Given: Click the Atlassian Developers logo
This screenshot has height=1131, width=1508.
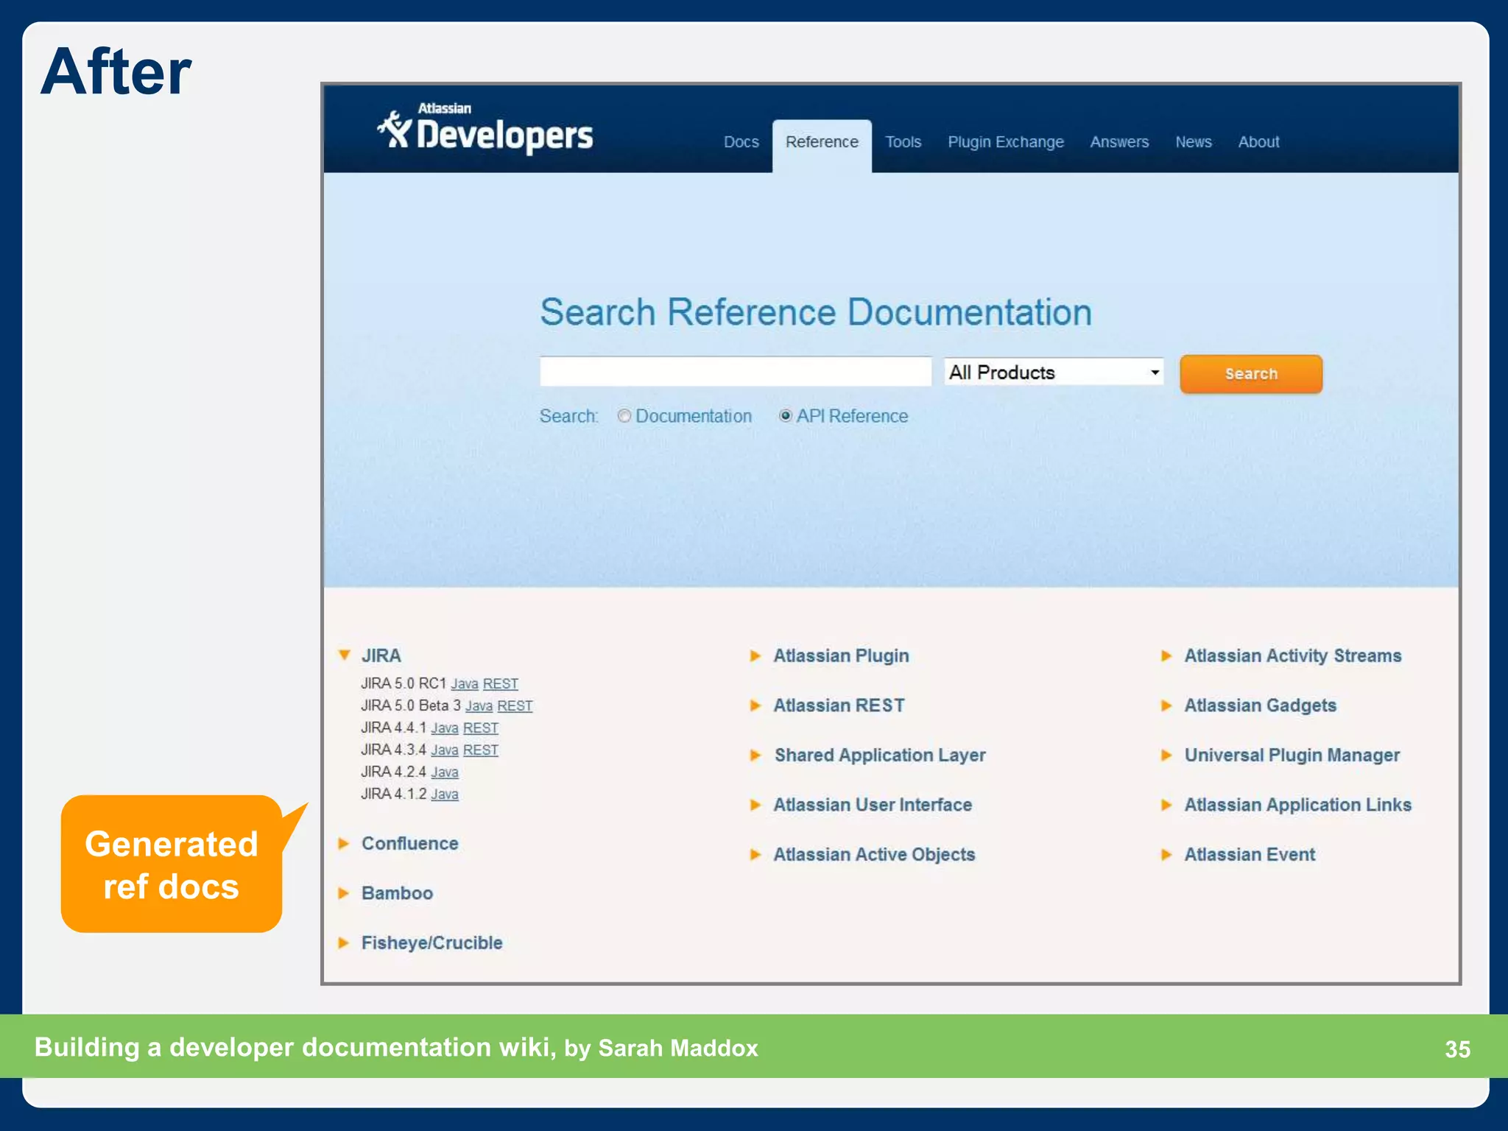Looking at the screenshot, I should click(485, 128).
